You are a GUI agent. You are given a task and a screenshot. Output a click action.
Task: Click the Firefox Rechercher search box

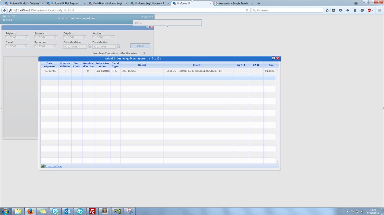(287, 10)
